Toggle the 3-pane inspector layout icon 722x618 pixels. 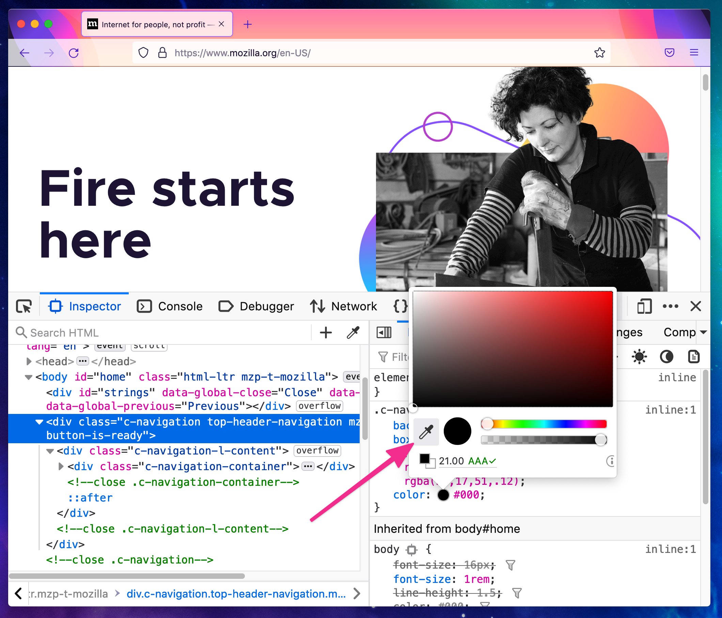pyautogui.click(x=384, y=333)
